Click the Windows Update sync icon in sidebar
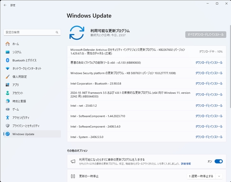231x182 pixels. (7, 134)
